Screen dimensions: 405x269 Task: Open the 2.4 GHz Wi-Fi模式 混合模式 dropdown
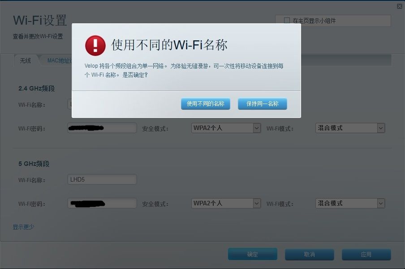coord(350,128)
